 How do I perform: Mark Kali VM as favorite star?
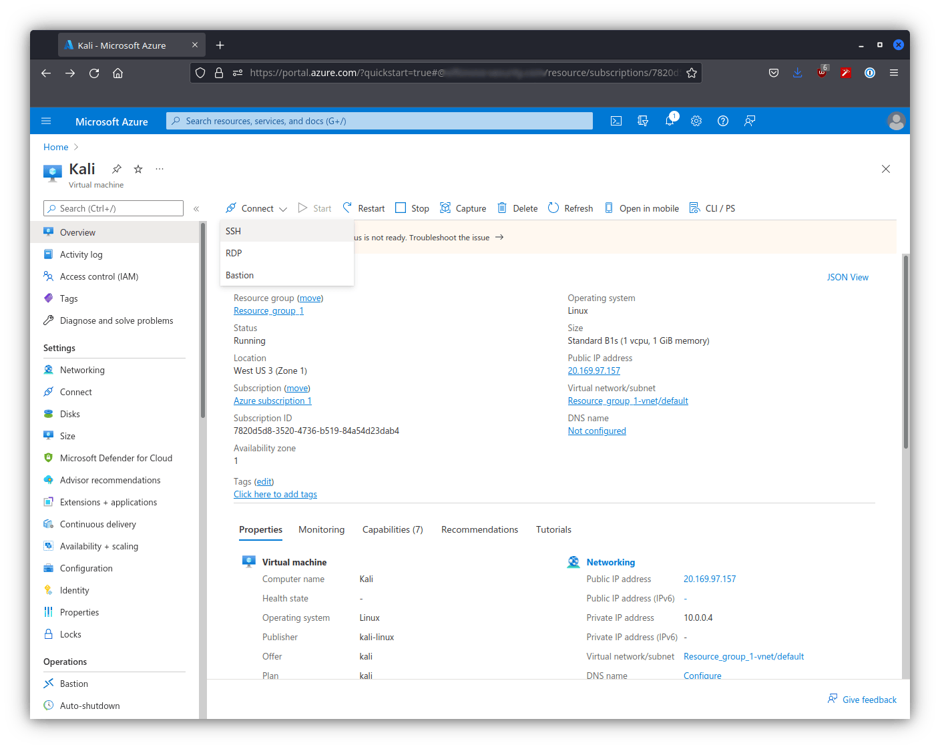coord(138,169)
